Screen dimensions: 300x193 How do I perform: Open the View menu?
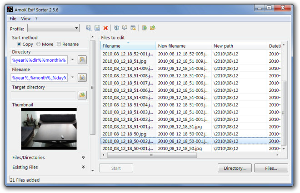click(26, 19)
